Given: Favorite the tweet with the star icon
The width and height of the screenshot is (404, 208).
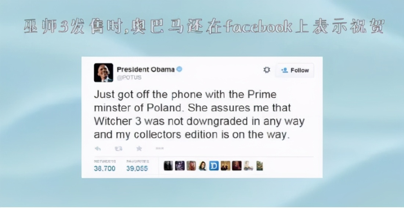Looking at the screenshot, I should pyautogui.click(x=139, y=148).
